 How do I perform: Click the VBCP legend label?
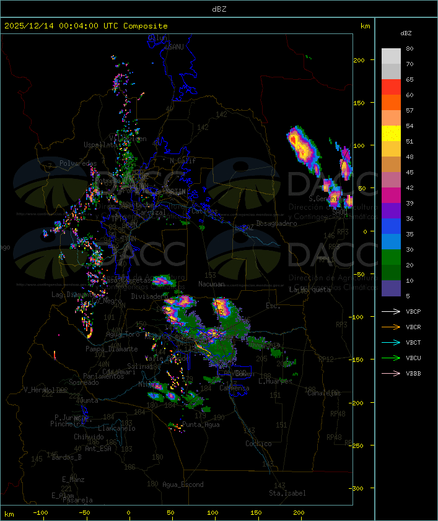point(413,312)
